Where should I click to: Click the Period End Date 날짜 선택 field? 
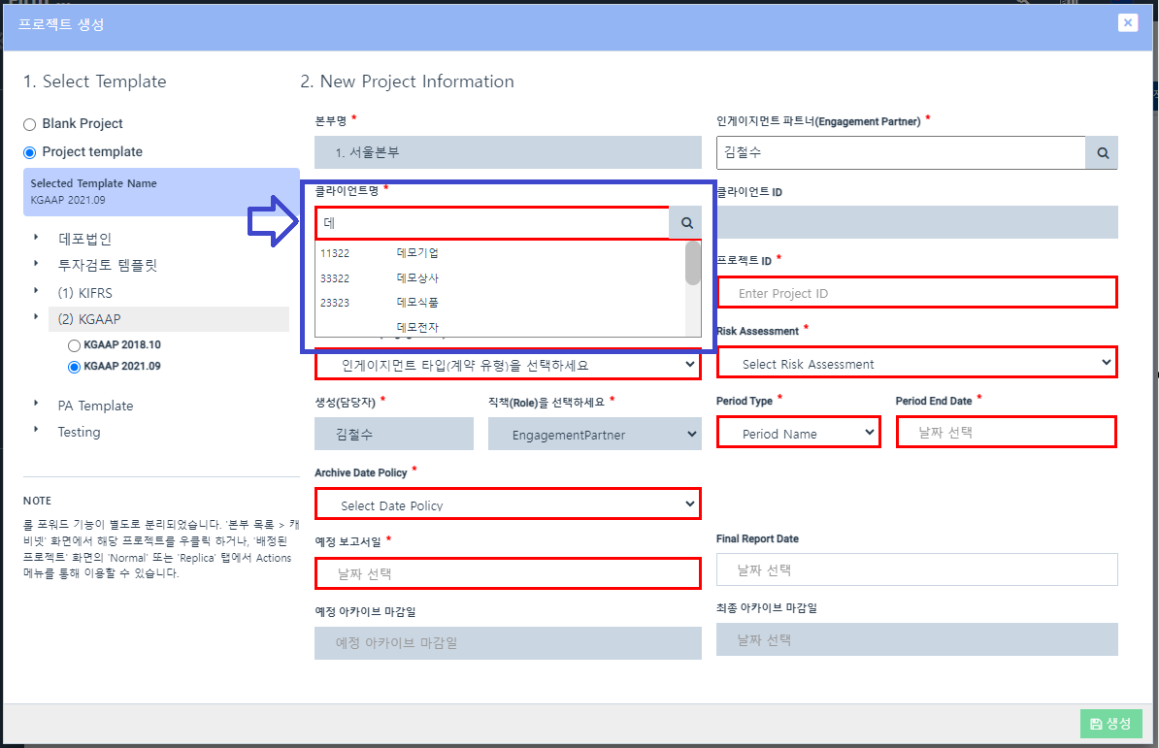coord(1006,433)
